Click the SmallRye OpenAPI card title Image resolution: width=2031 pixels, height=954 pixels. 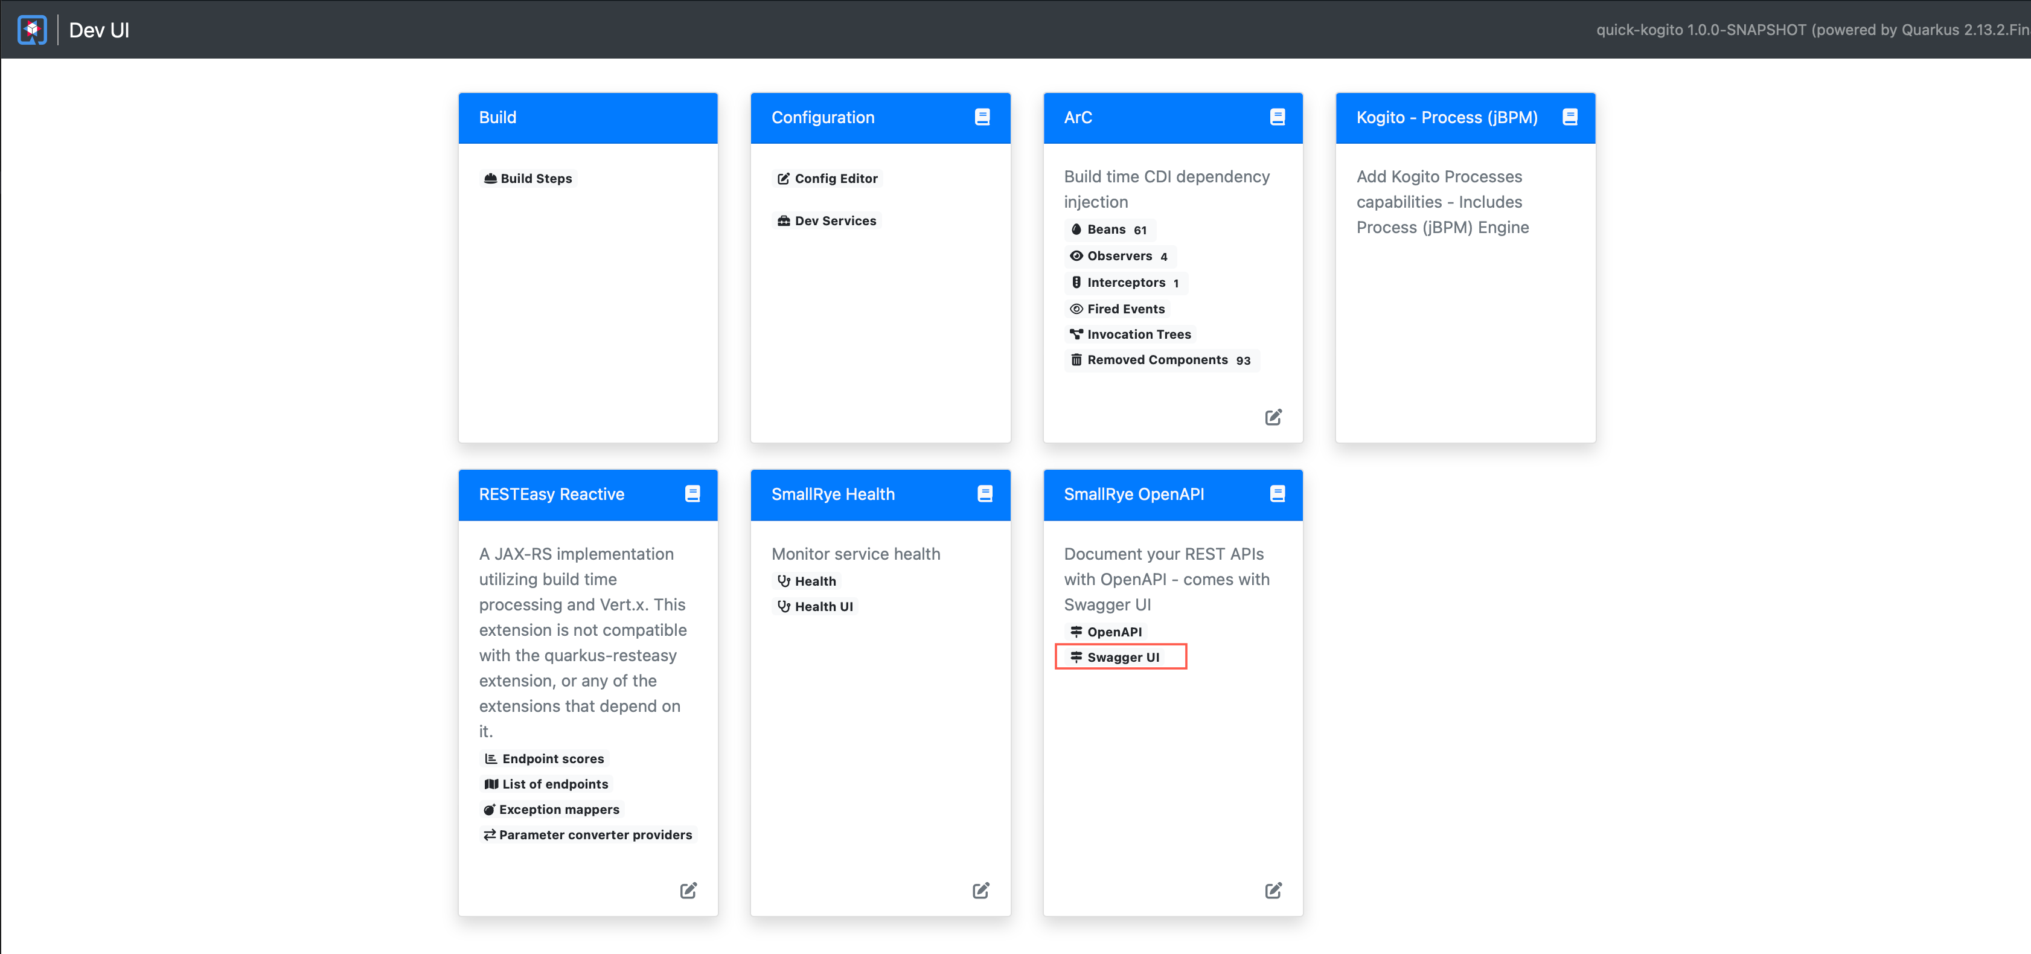pos(1134,495)
